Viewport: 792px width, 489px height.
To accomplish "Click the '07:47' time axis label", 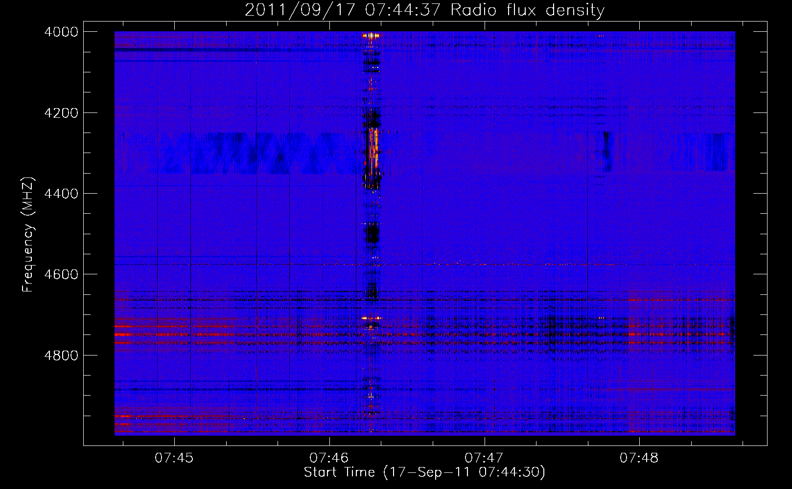I will coord(484,458).
